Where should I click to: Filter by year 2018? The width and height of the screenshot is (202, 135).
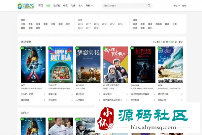point(80,24)
